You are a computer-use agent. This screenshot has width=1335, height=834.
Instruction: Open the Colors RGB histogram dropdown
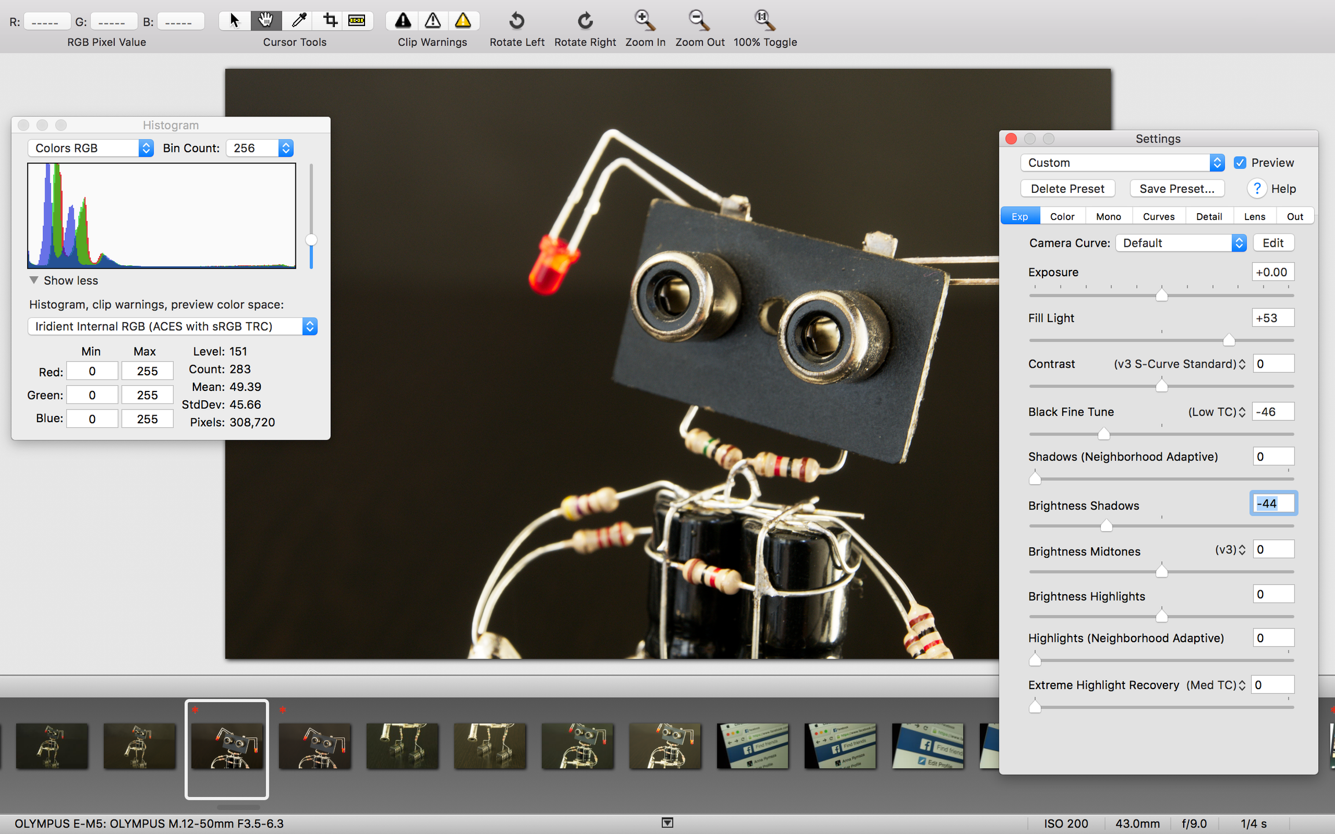pos(90,148)
